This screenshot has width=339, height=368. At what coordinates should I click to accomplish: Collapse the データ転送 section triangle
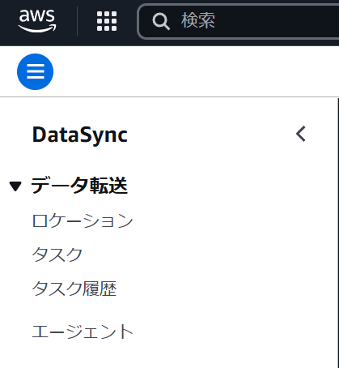tap(15, 186)
